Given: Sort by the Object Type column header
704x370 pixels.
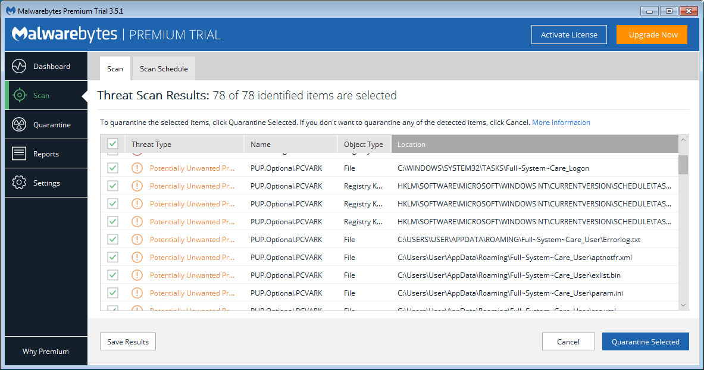Looking at the screenshot, I should pyautogui.click(x=363, y=145).
